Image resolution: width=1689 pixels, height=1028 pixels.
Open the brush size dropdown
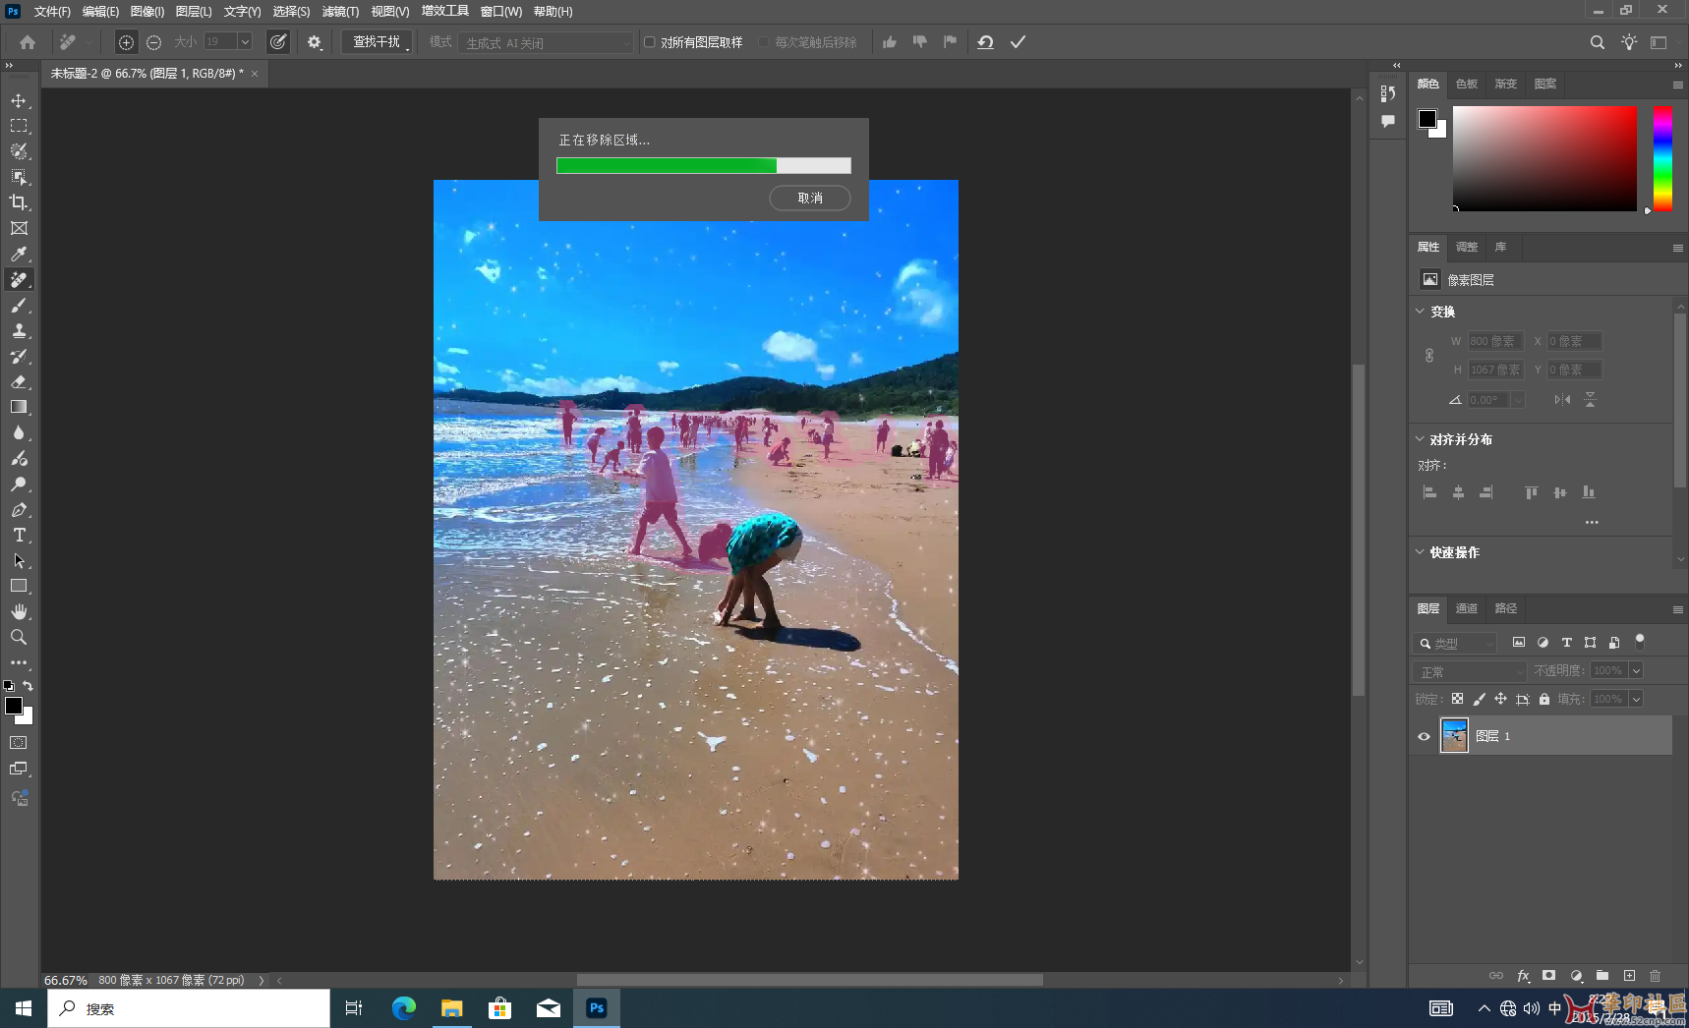click(x=245, y=41)
